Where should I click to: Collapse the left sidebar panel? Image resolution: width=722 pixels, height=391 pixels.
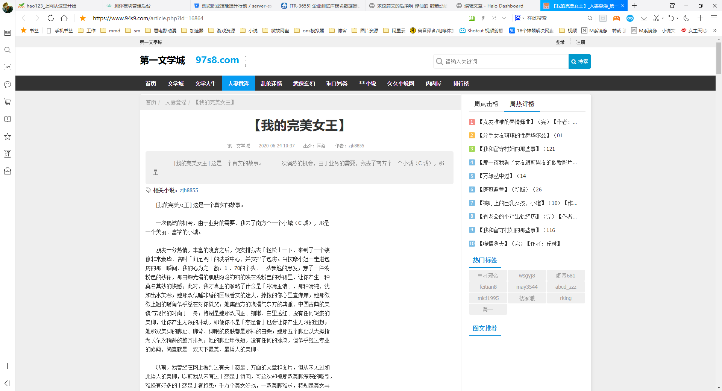click(x=7, y=383)
